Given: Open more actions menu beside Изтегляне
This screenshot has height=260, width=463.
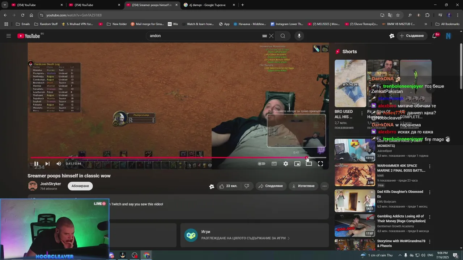Looking at the screenshot, I should click(x=324, y=186).
